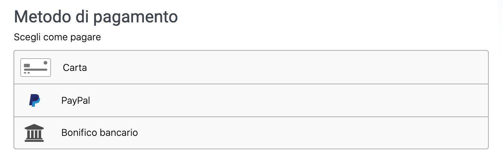Image resolution: width=503 pixels, height=159 pixels.
Task: Click the bank icon's triangular roof
Action: coord(34,127)
